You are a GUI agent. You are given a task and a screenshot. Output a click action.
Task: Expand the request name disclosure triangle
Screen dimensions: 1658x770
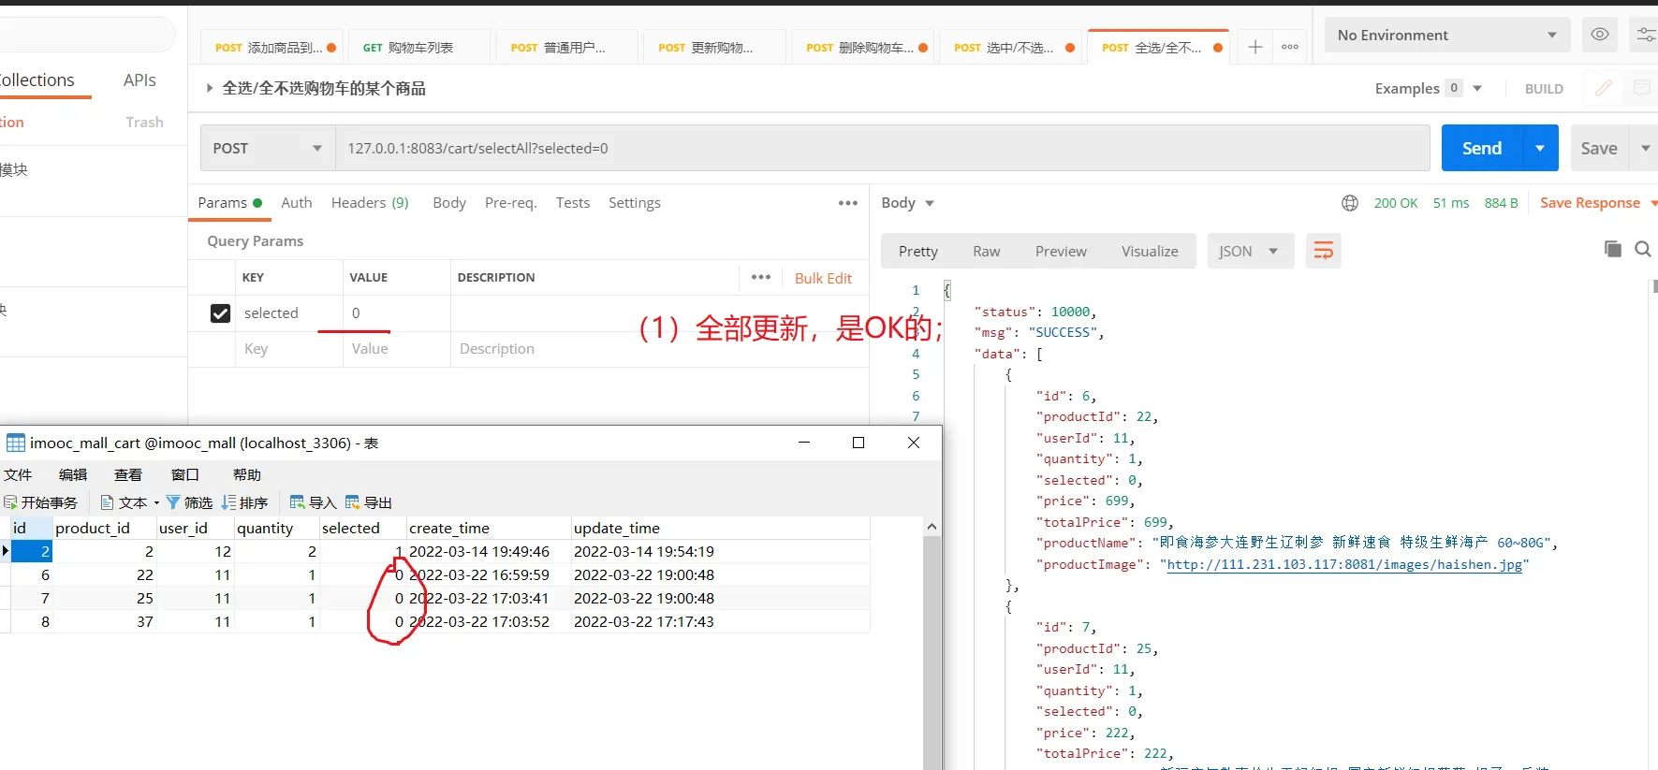[209, 88]
